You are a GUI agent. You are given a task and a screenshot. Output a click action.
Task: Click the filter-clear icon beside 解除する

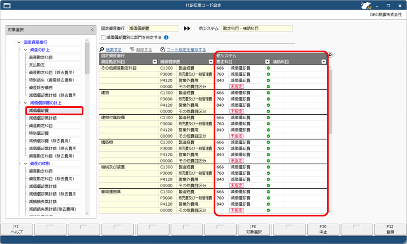point(132,49)
